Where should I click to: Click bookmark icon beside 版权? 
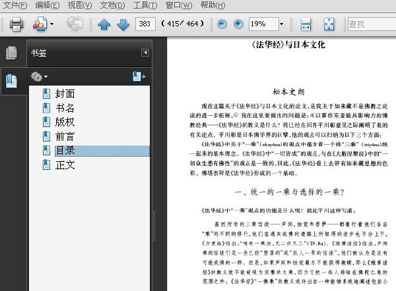tap(46, 122)
